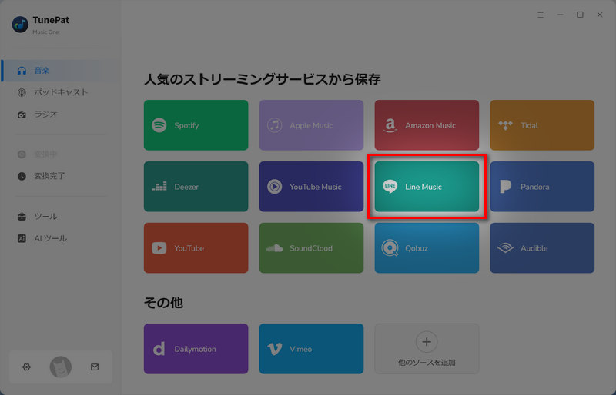Screen dimensions: 616x395
Task: Click the 人気のストリーミングサービスから保存 heading
Action: pyautogui.click(x=262, y=79)
